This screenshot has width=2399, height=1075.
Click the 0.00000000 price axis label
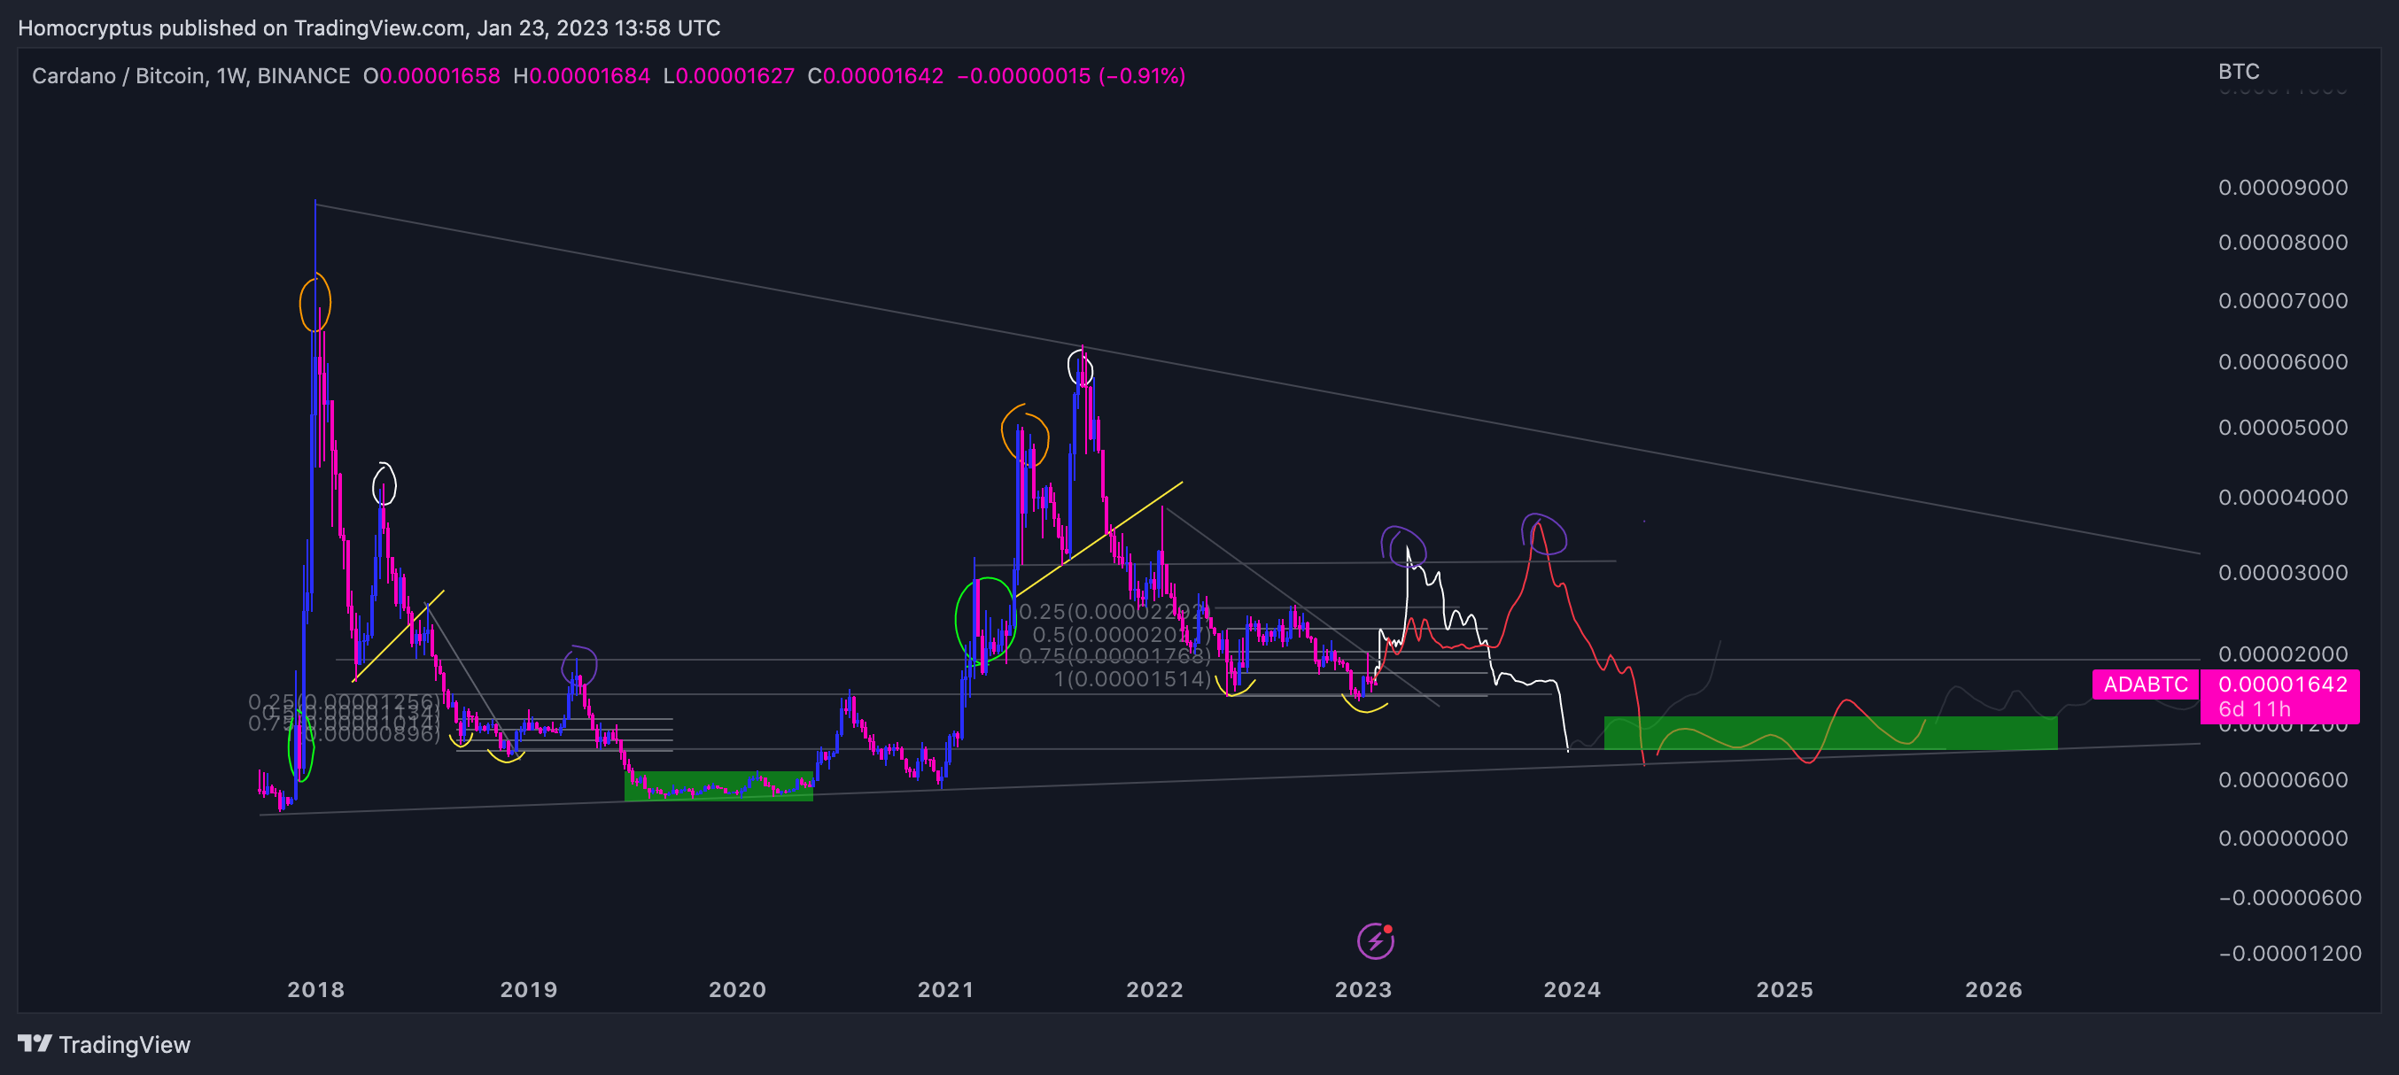(x=2283, y=838)
